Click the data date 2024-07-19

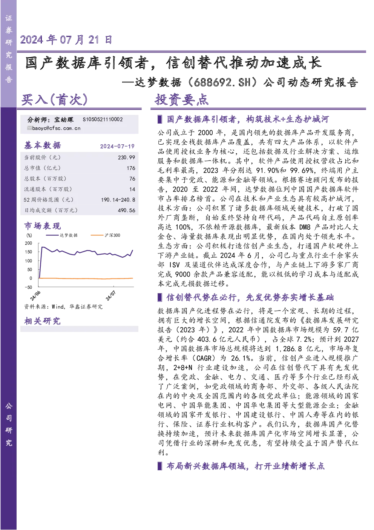(117, 146)
